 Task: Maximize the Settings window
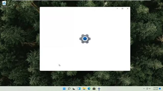pos(123,8)
